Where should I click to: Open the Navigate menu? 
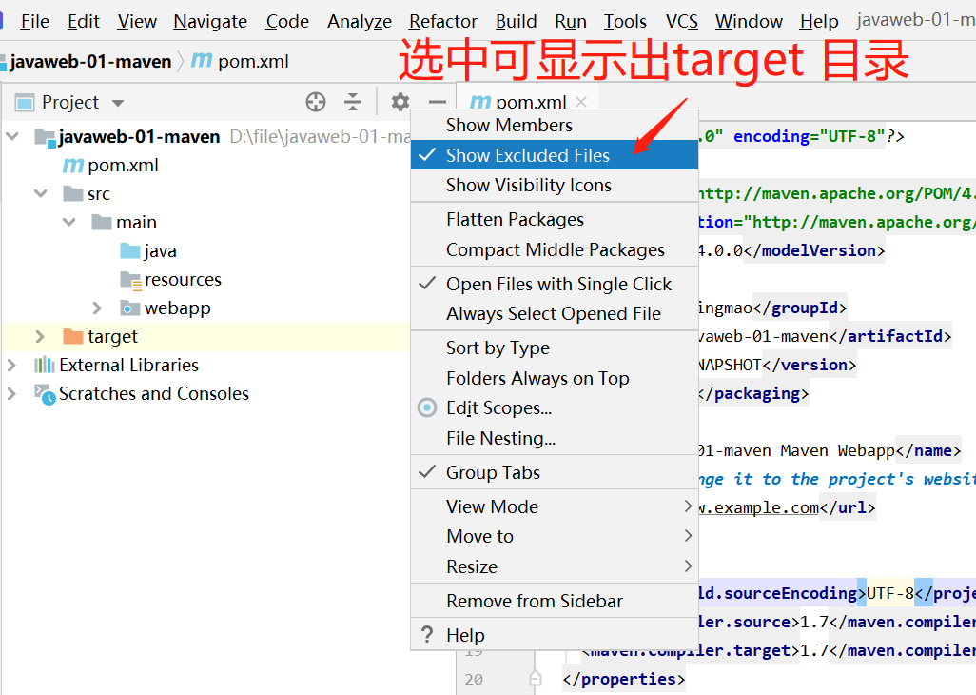[210, 21]
